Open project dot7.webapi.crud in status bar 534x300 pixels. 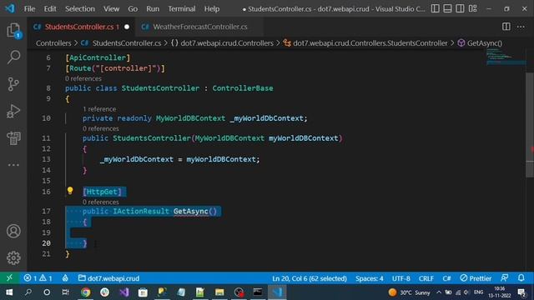point(108,278)
